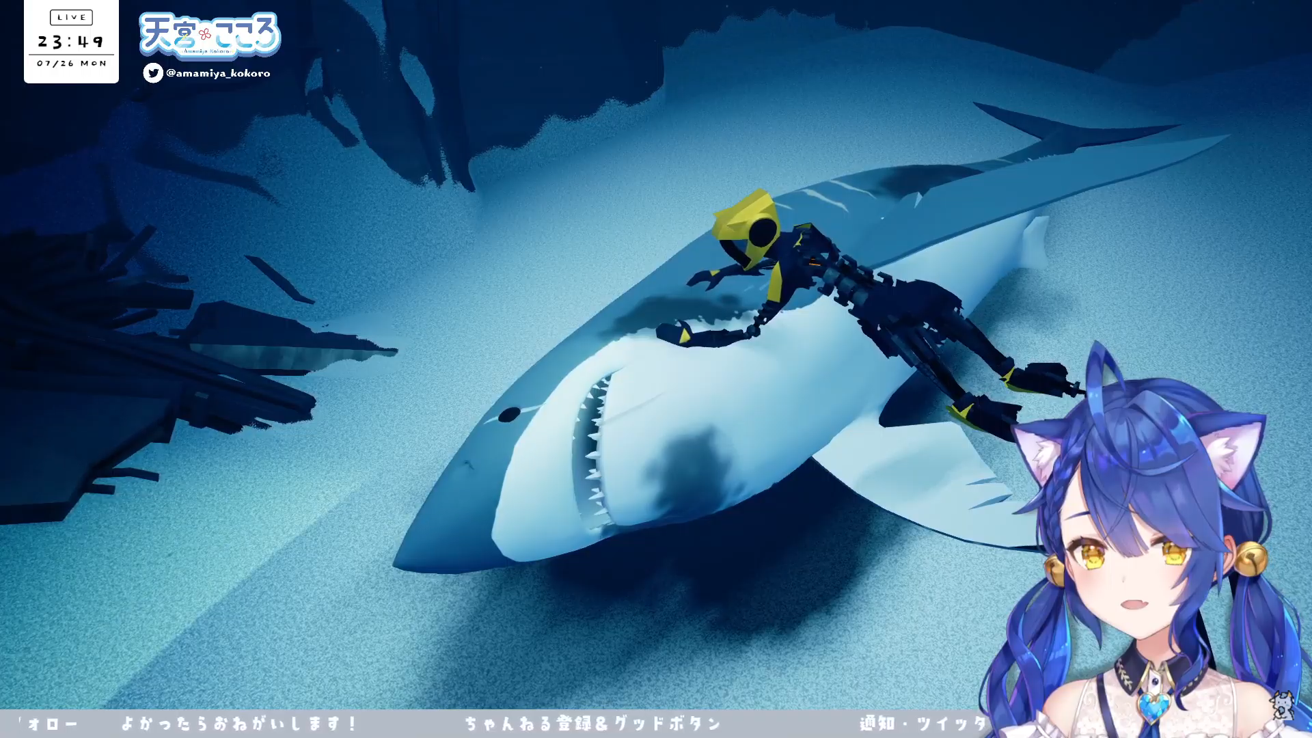
Task: Click the よかったらおねがいします ticker text
Action: point(239,723)
